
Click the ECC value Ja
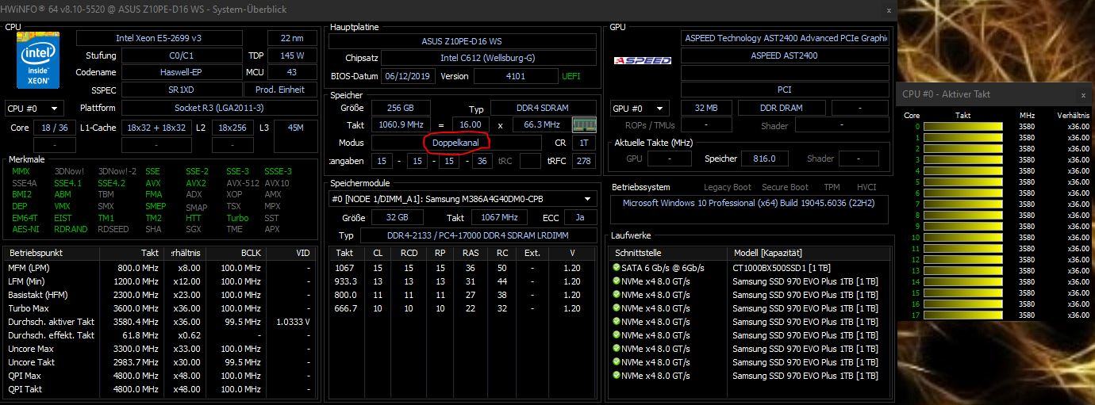pyautogui.click(x=580, y=217)
